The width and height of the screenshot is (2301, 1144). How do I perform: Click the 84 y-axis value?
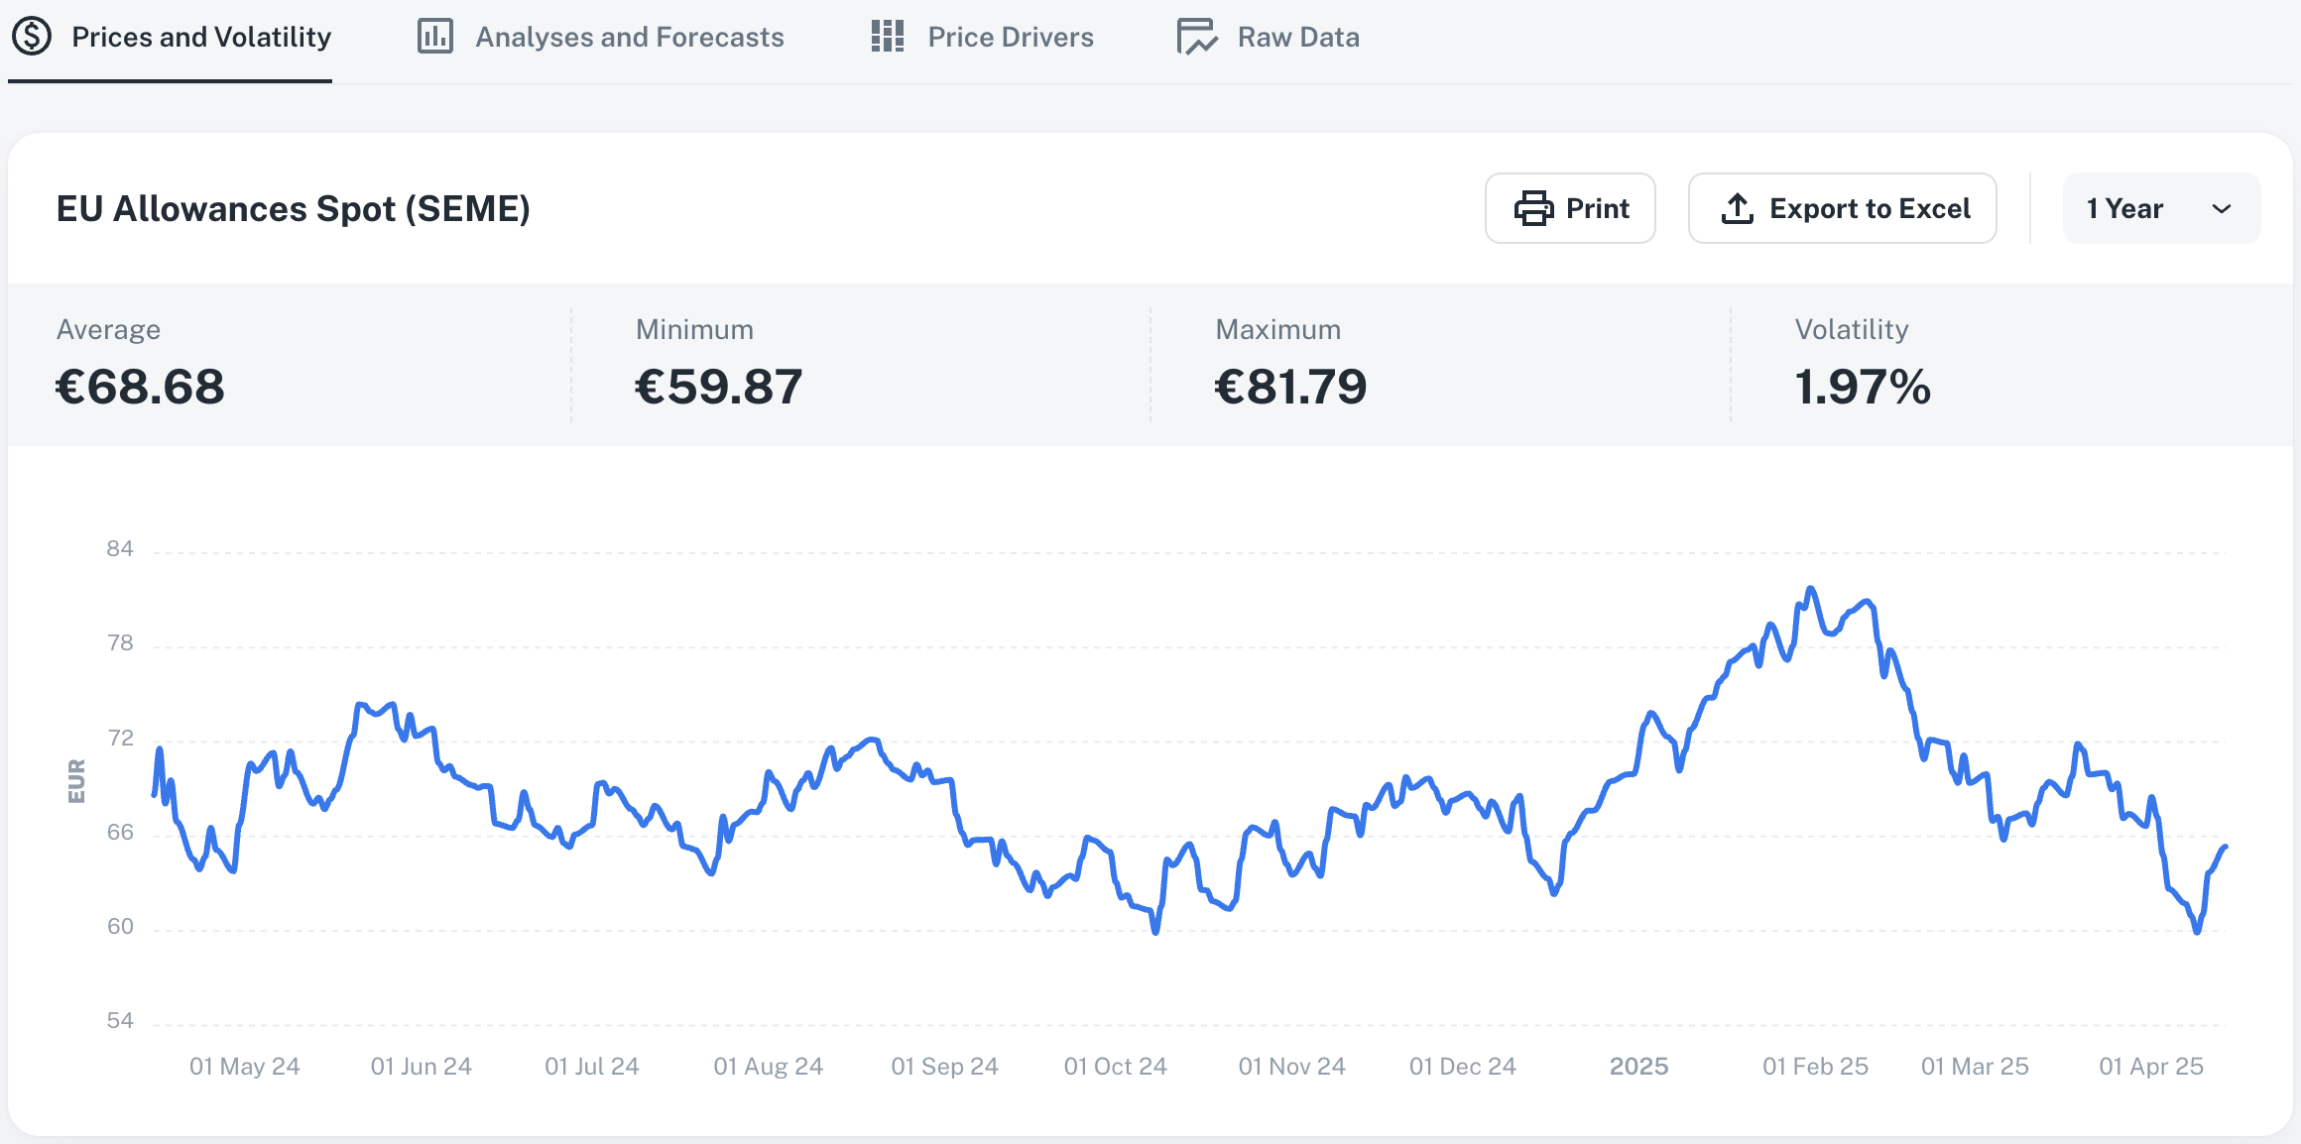pos(120,549)
